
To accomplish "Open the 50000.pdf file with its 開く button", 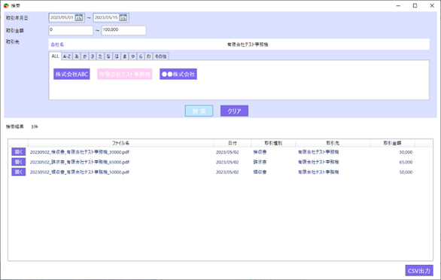I will pyautogui.click(x=19, y=172).
